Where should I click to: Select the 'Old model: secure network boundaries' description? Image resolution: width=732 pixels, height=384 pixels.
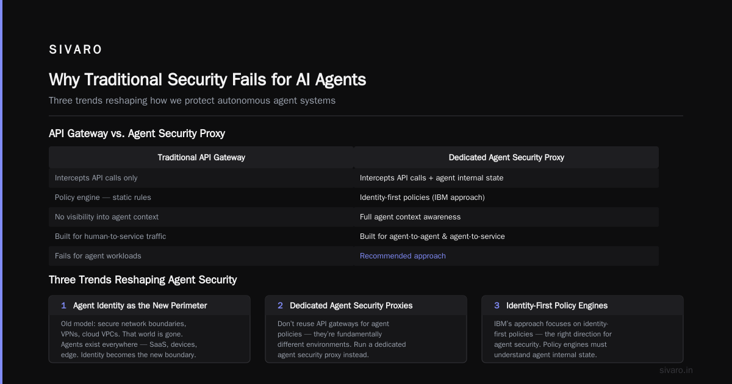click(129, 339)
